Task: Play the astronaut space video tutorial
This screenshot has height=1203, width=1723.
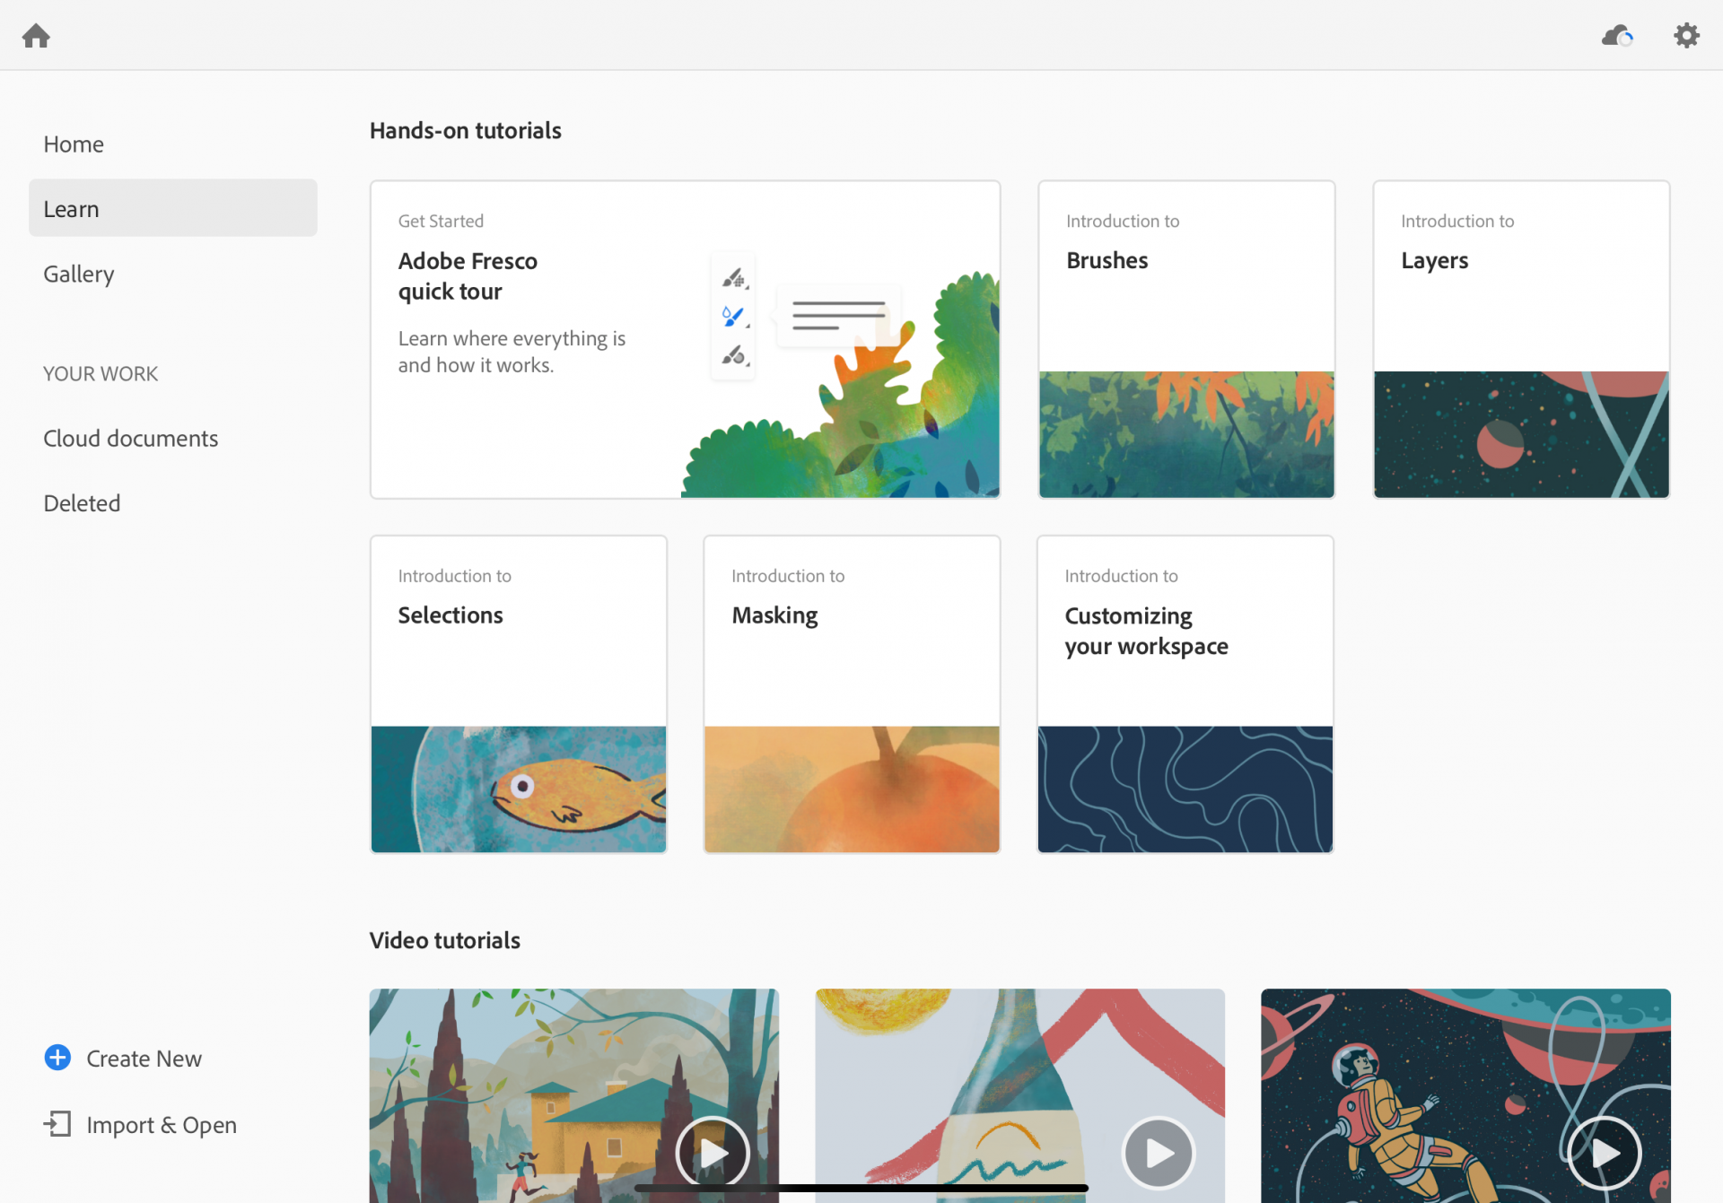Action: tap(1604, 1153)
